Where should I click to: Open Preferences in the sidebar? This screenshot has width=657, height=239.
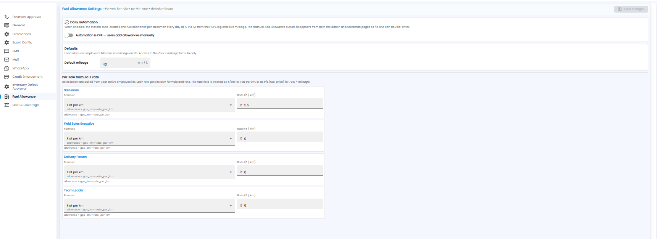click(21, 34)
